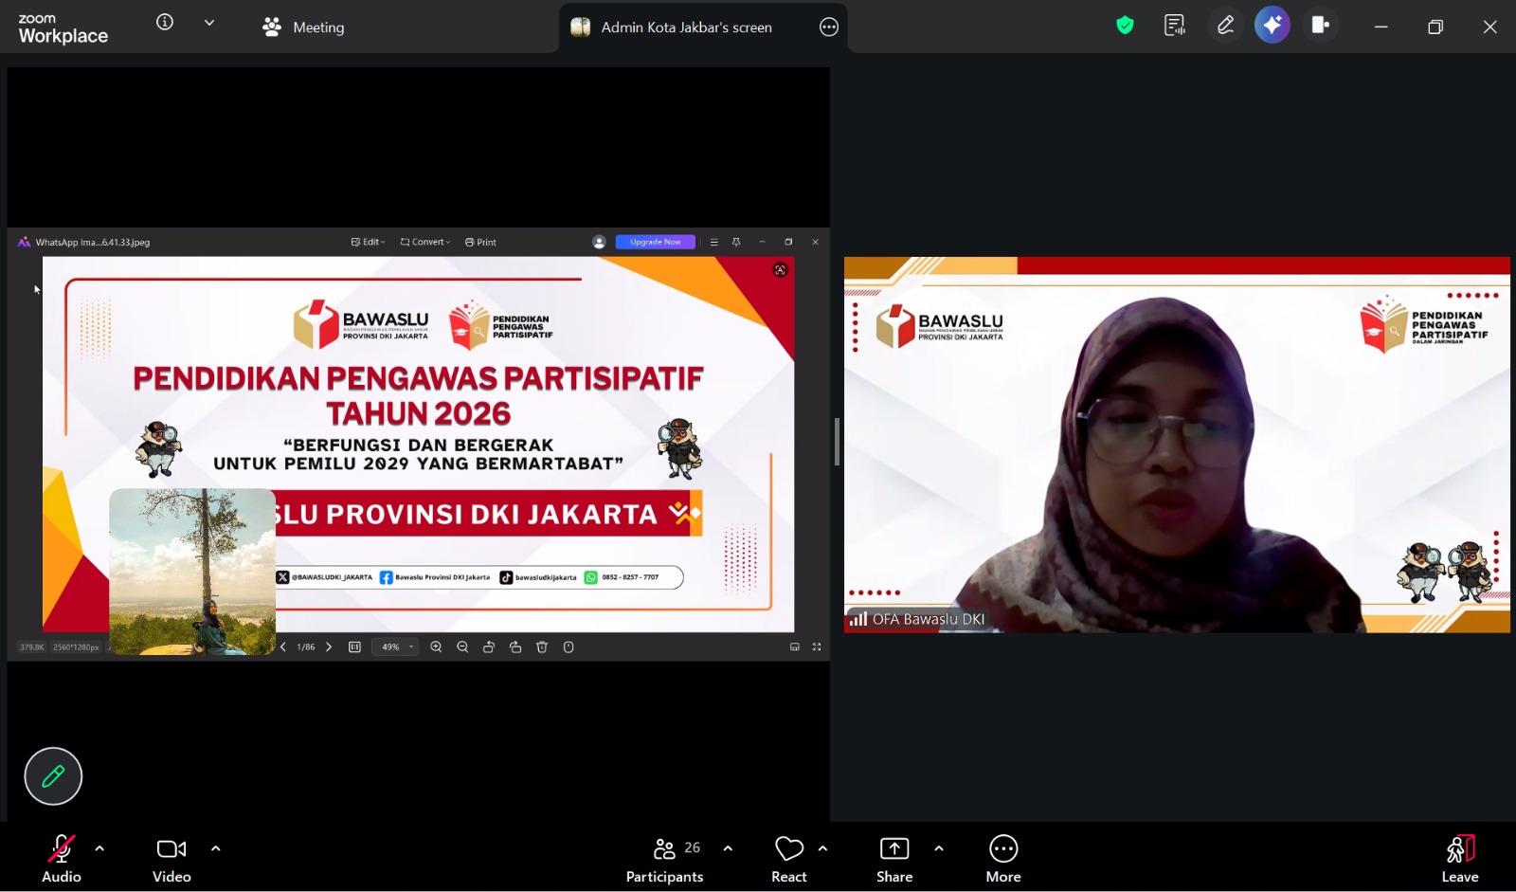Open account profile icon in image viewer
Image resolution: width=1516 pixels, height=892 pixels.
599,243
